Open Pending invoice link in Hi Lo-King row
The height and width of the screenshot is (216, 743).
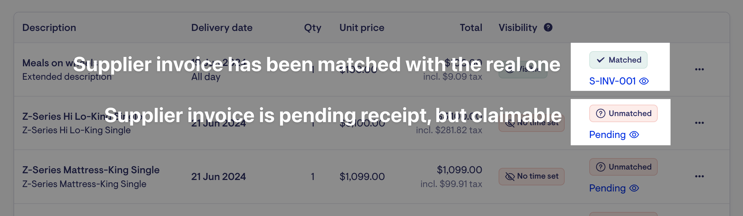[x=607, y=135]
